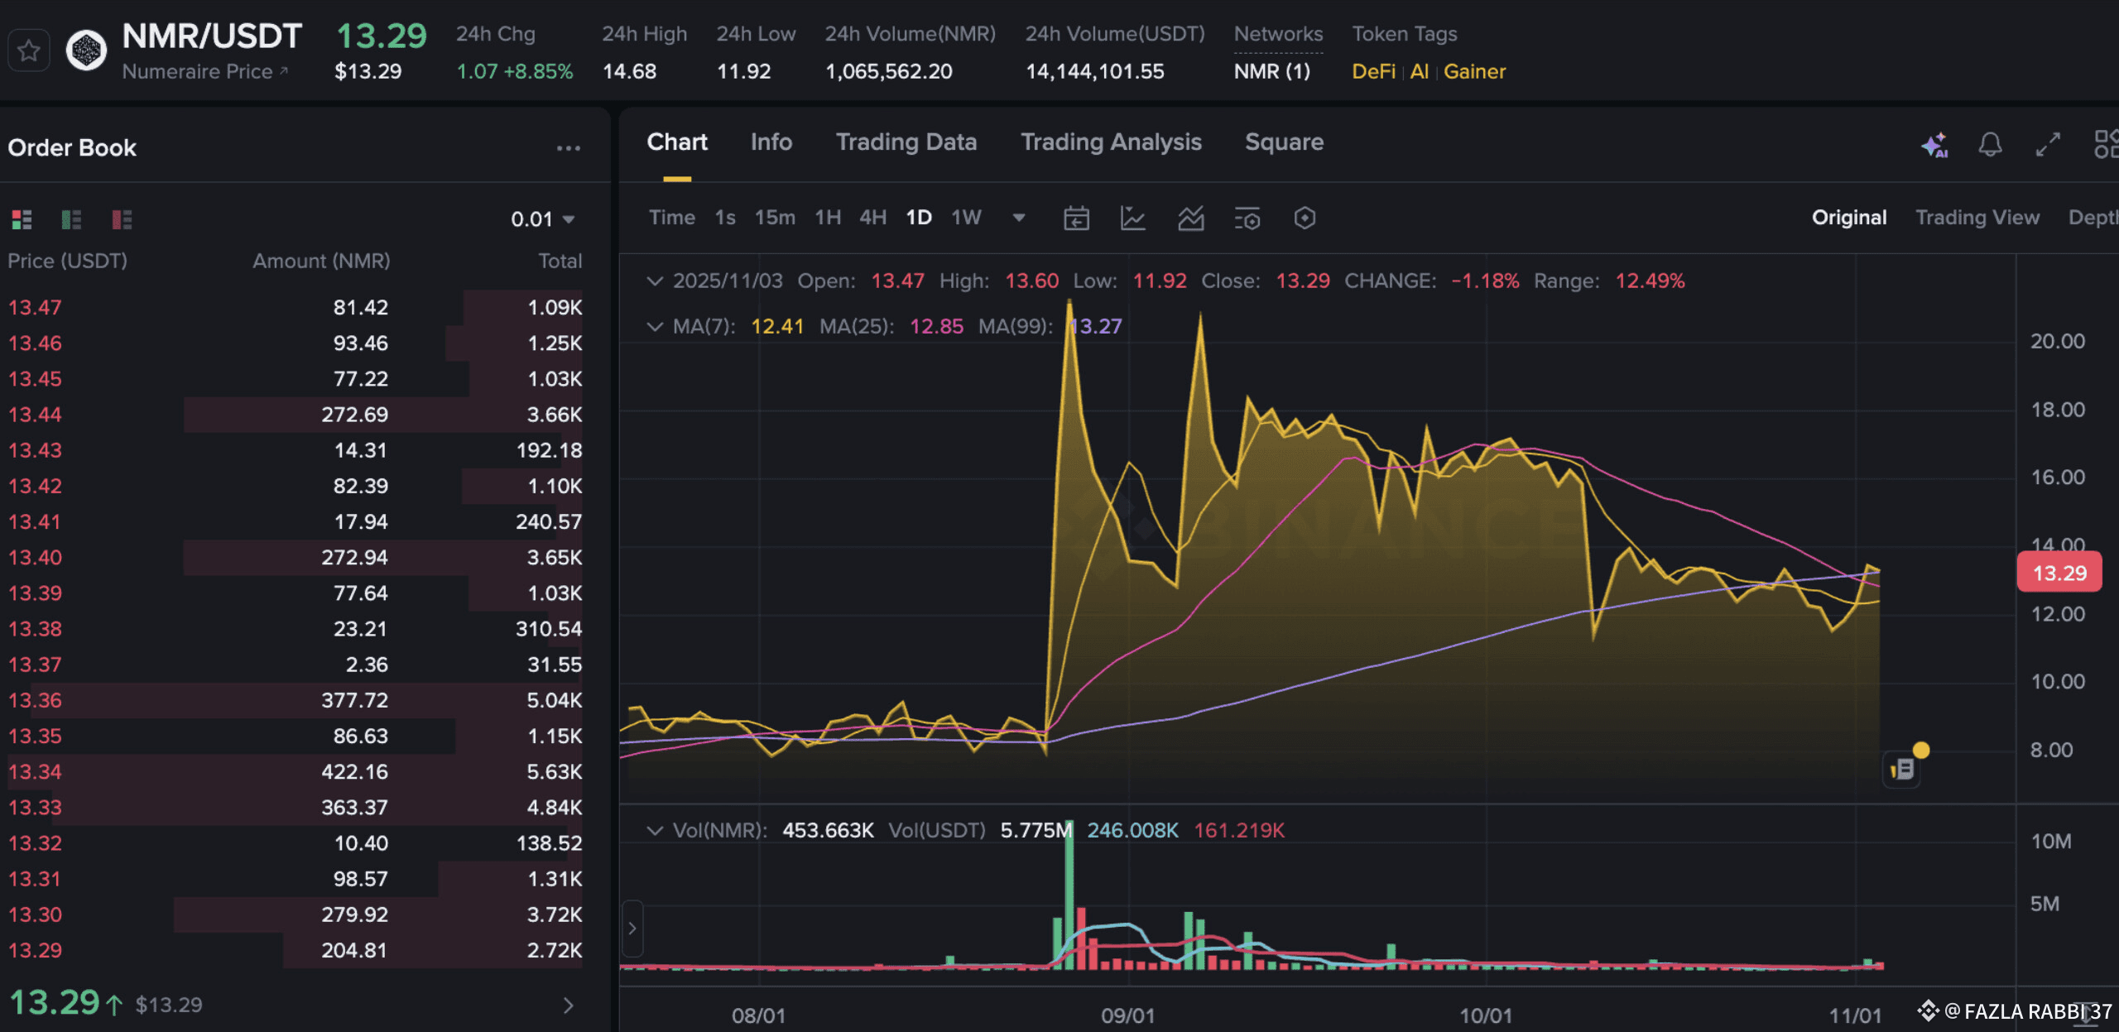Show buy orders only view
The width and height of the screenshot is (2119, 1032).
coord(72,219)
